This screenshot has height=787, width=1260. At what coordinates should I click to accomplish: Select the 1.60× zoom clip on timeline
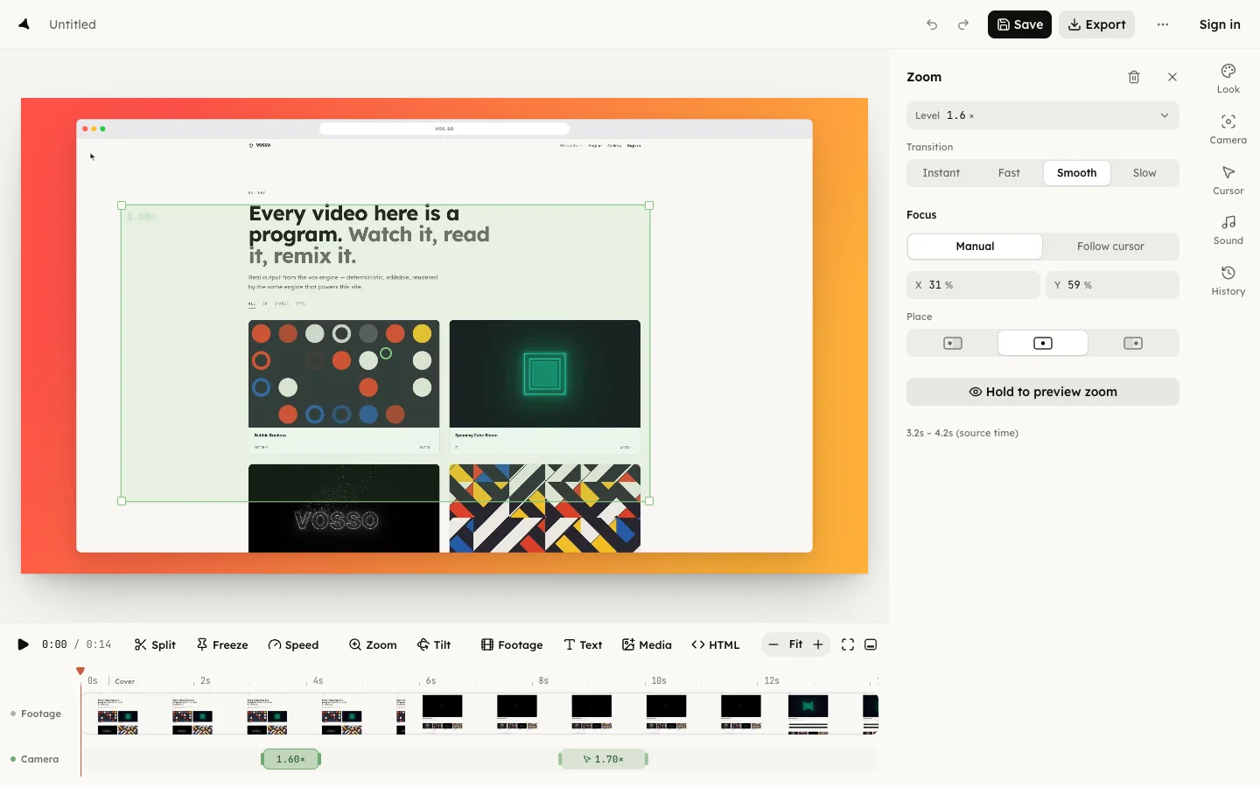pos(291,759)
